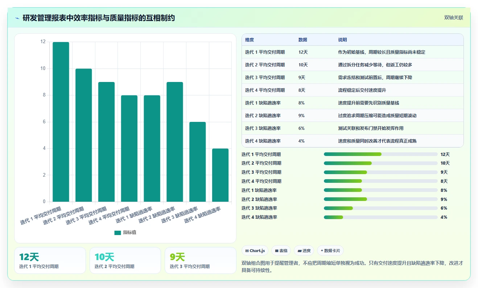Click the 表格 tag chip
The image size is (478, 288).
point(281,251)
